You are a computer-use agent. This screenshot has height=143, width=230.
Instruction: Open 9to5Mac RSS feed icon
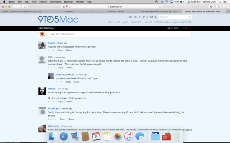[x=156, y=17]
